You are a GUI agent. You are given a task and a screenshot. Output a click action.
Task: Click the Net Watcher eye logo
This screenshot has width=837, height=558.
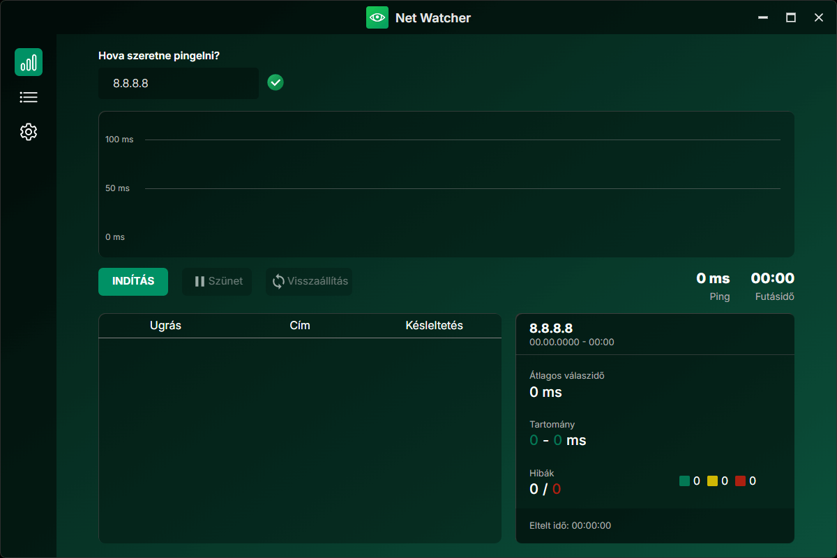(x=377, y=17)
